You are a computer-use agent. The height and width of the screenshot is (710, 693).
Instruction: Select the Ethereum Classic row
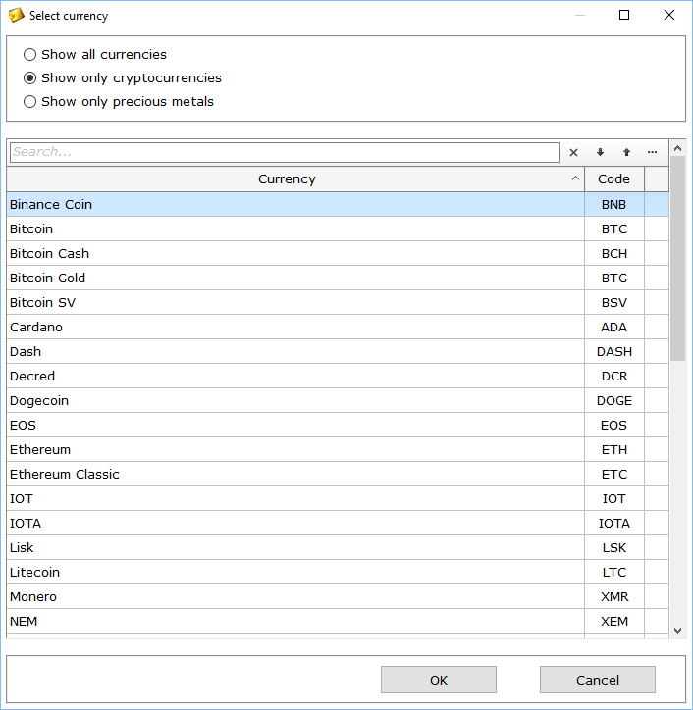click(338, 474)
